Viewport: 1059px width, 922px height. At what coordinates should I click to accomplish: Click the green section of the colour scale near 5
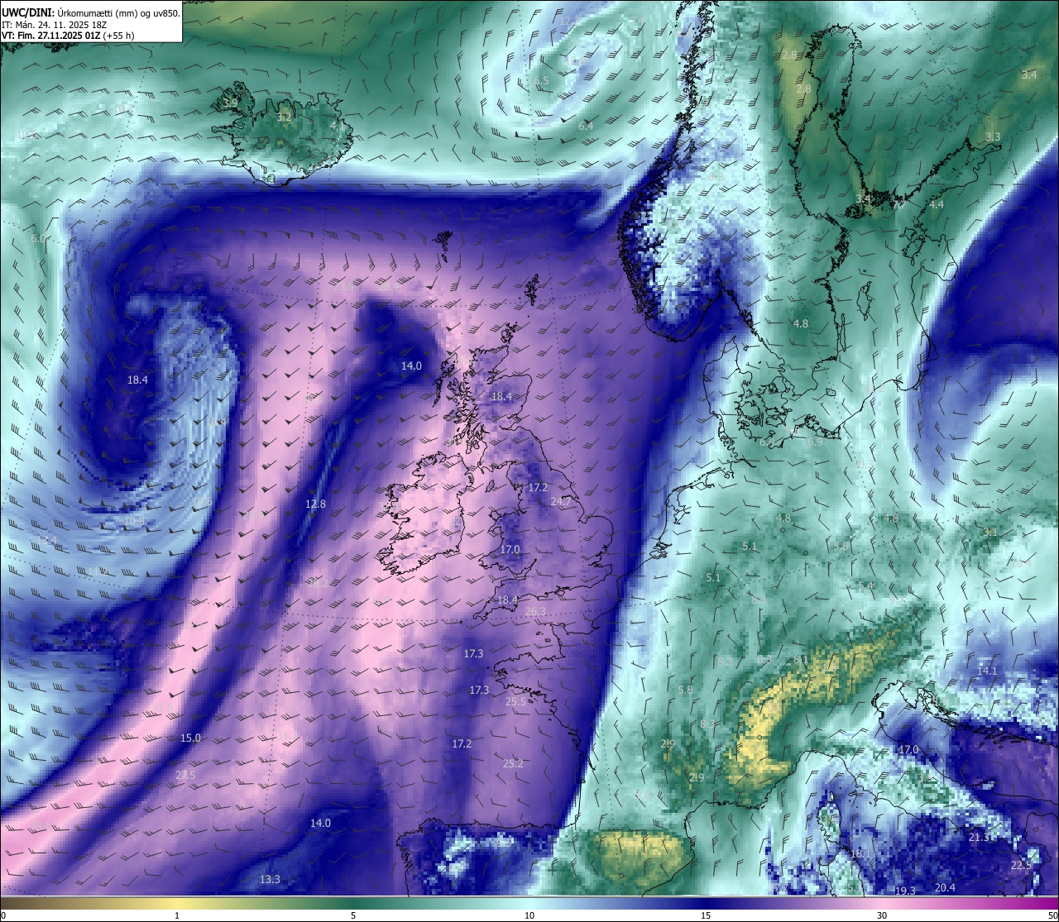pyautogui.click(x=353, y=903)
